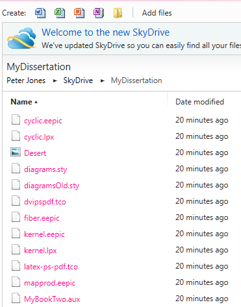Create a new Word document
The width and height of the screenshot is (241, 307).
40,13
